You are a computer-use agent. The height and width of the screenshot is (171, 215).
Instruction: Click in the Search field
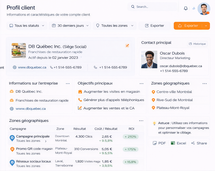coord(152,7)
